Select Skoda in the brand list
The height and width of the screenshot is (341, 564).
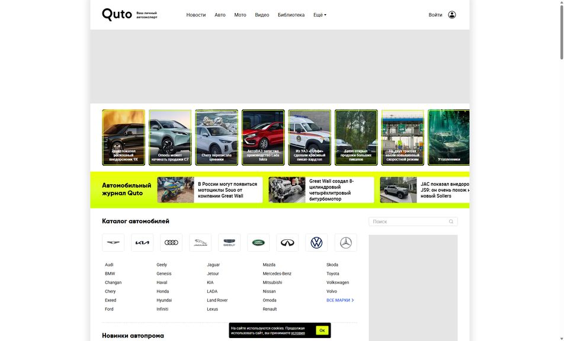[x=332, y=265]
